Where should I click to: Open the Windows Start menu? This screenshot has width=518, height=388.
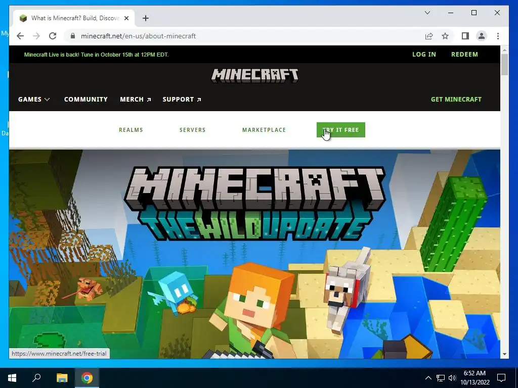click(x=12, y=378)
